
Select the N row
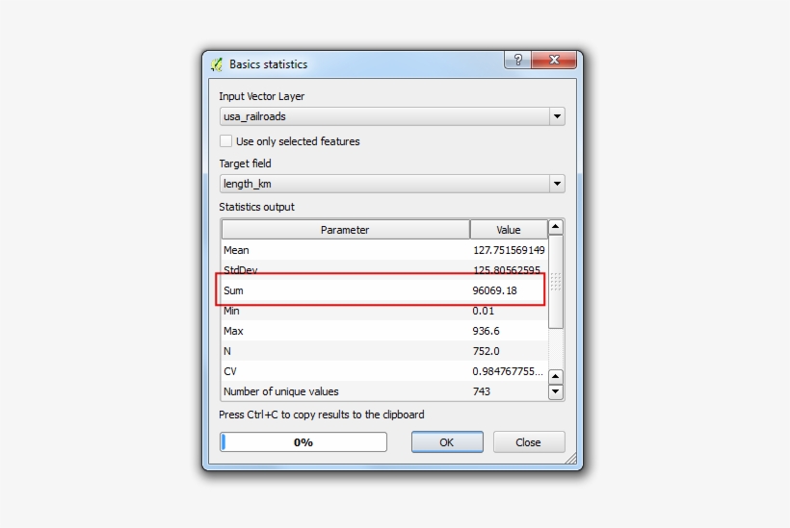point(383,351)
